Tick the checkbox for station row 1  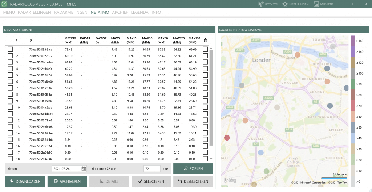pos(10,49)
